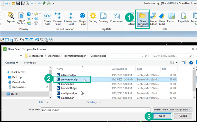The height and width of the screenshot is (122, 197).
Task: Click the Redo arrow in quick access toolbar
Action: click(39, 3)
